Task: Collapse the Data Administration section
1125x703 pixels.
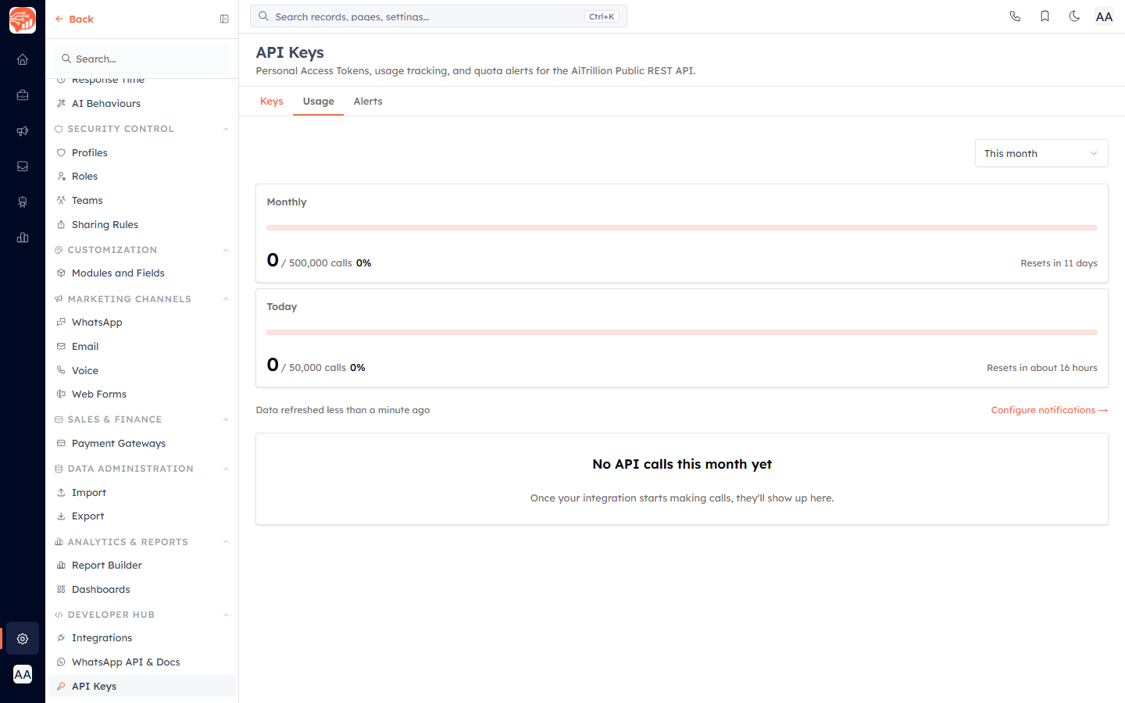Action: [226, 469]
